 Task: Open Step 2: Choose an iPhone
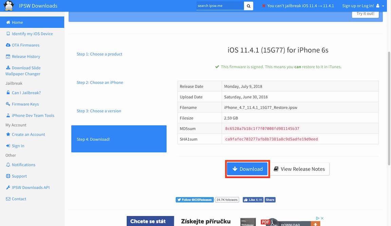coord(100,82)
